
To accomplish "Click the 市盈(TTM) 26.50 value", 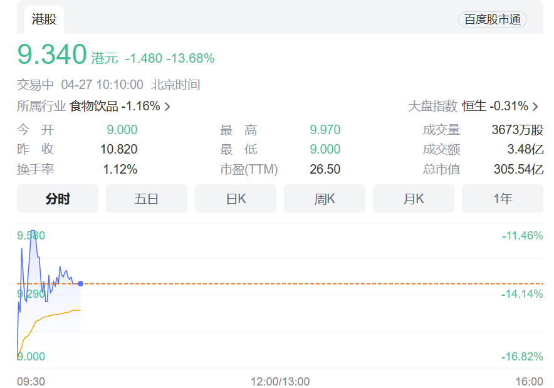I will point(325,169).
